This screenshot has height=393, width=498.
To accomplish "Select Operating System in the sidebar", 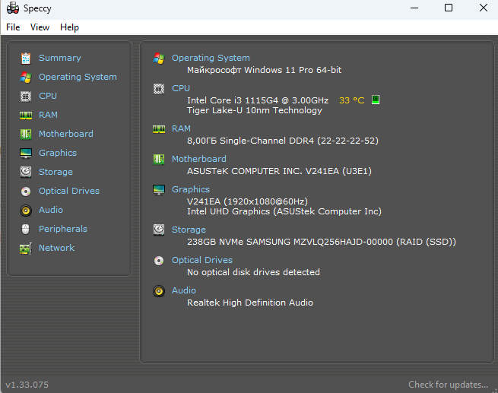I will [78, 77].
